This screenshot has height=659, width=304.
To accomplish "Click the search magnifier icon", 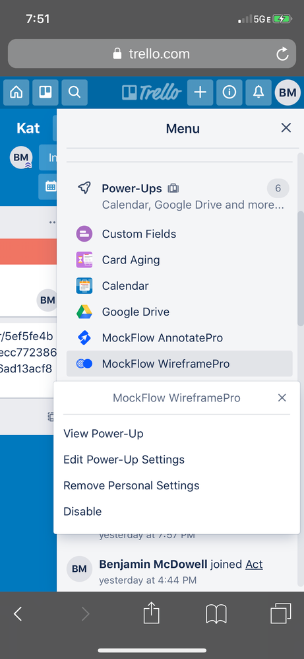I will 75,92.
